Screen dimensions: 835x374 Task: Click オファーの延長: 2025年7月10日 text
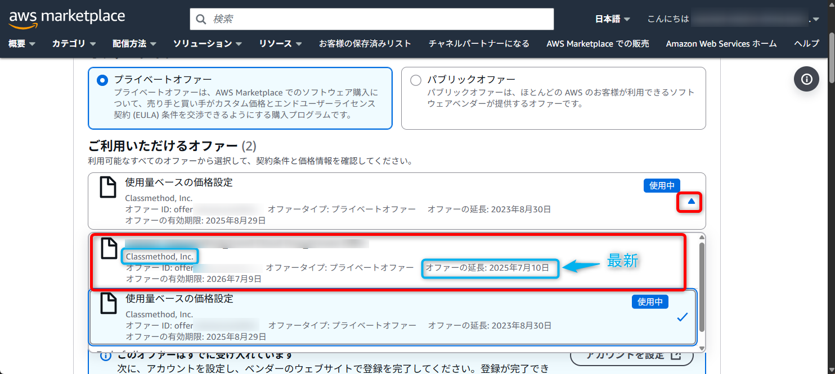coord(487,268)
